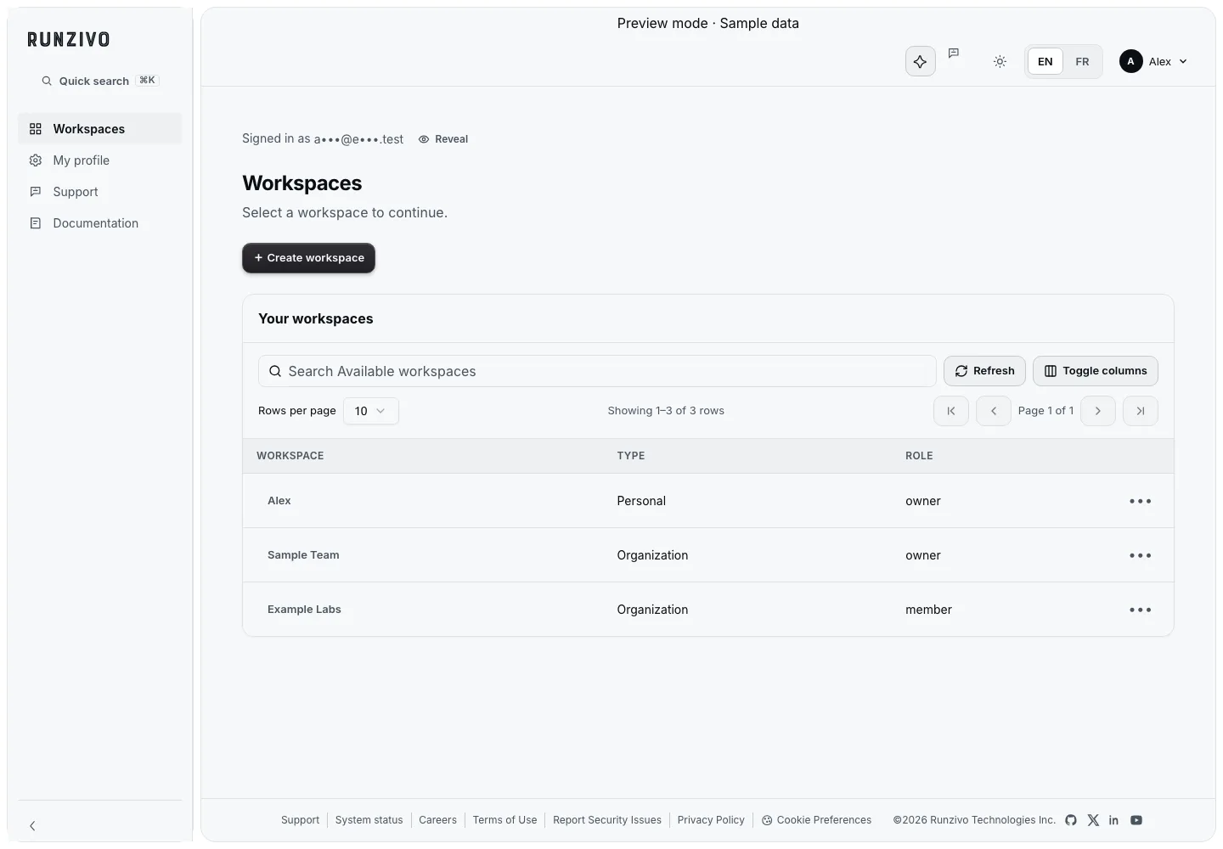The width and height of the screenshot is (1223, 849).
Task: Refresh the workspaces list
Action: (x=984, y=371)
